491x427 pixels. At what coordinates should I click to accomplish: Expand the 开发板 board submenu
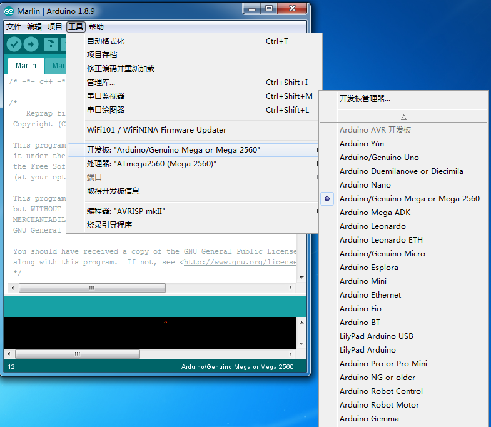pos(192,150)
